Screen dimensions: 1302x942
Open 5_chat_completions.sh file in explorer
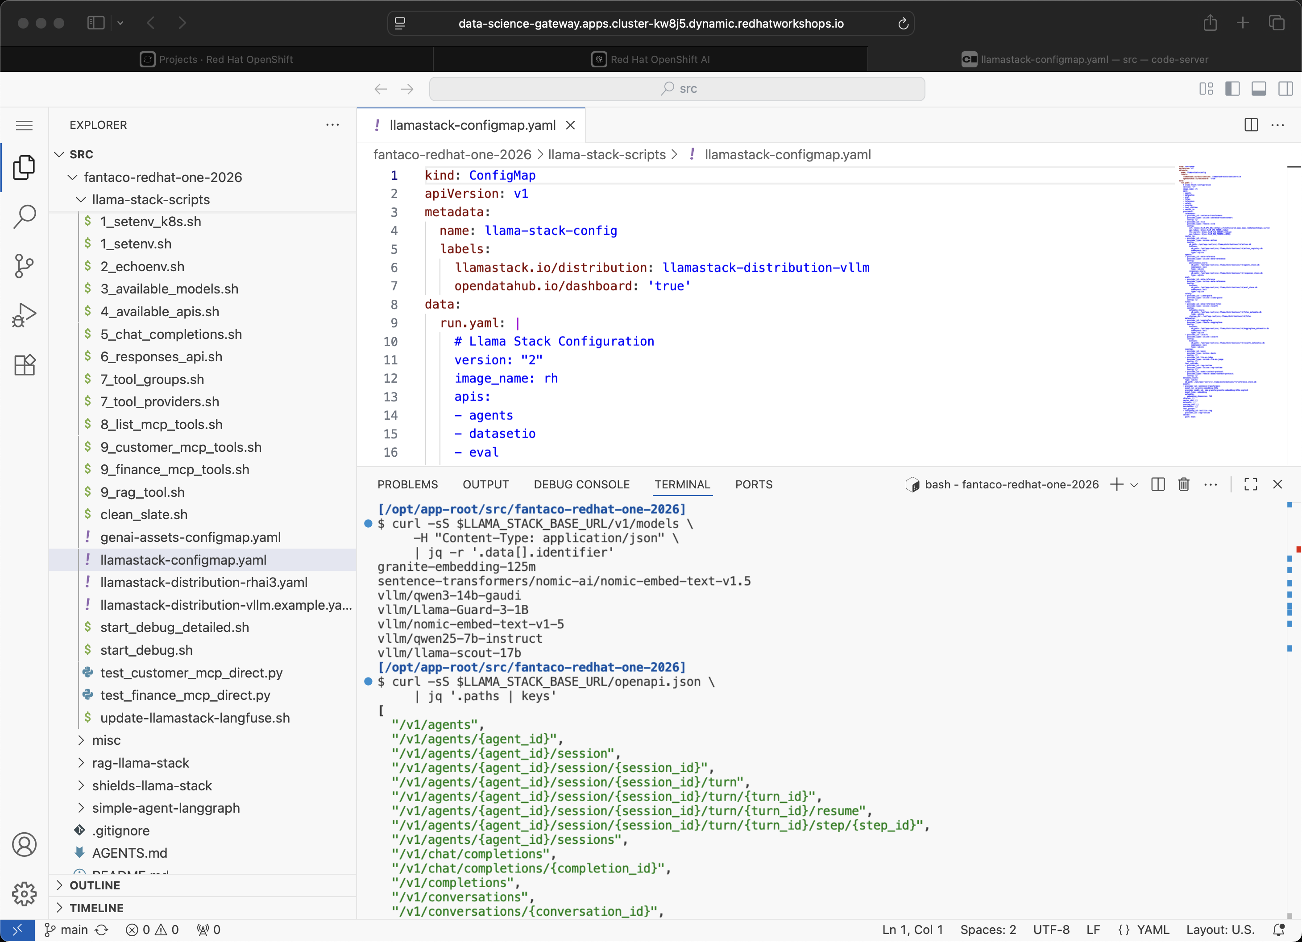coord(170,334)
